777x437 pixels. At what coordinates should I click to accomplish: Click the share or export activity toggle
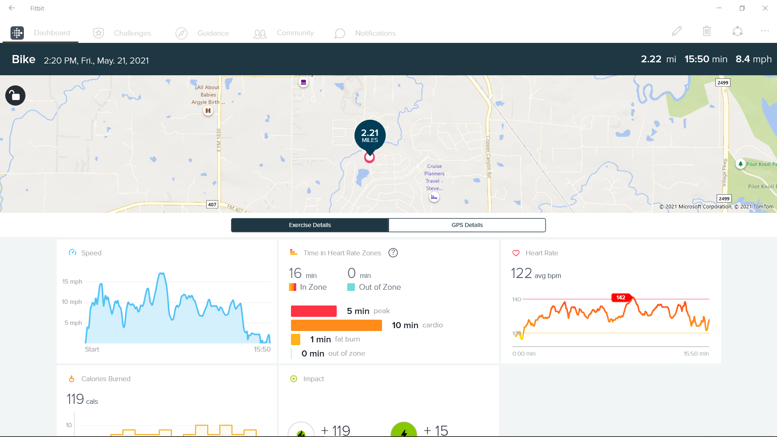[x=737, y=31]
